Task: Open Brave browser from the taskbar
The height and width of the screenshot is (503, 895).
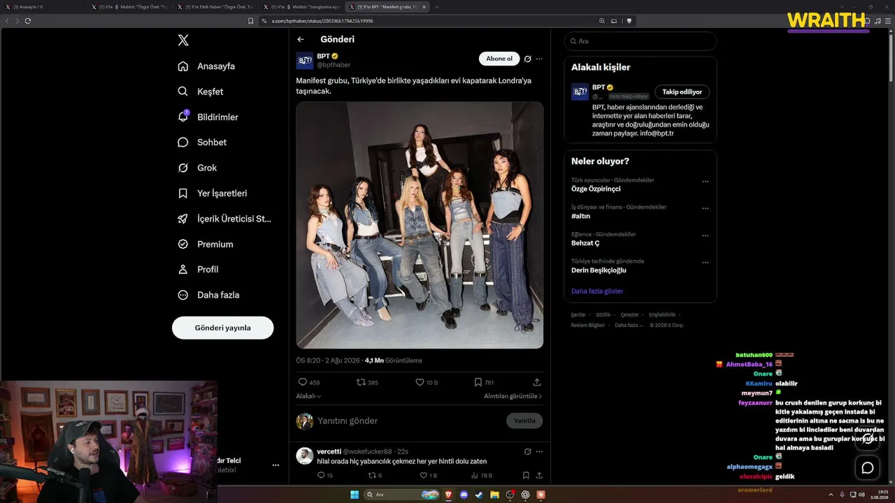Action: tap(449, 495)
